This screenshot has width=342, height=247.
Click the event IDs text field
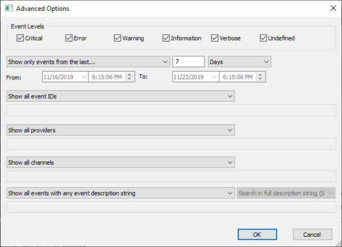click(170, 110)
